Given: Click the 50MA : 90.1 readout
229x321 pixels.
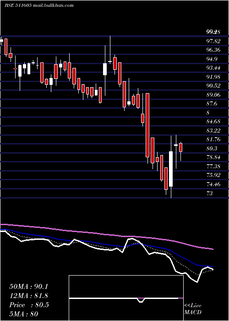Looking at the screenshot, I should point(28,287).
